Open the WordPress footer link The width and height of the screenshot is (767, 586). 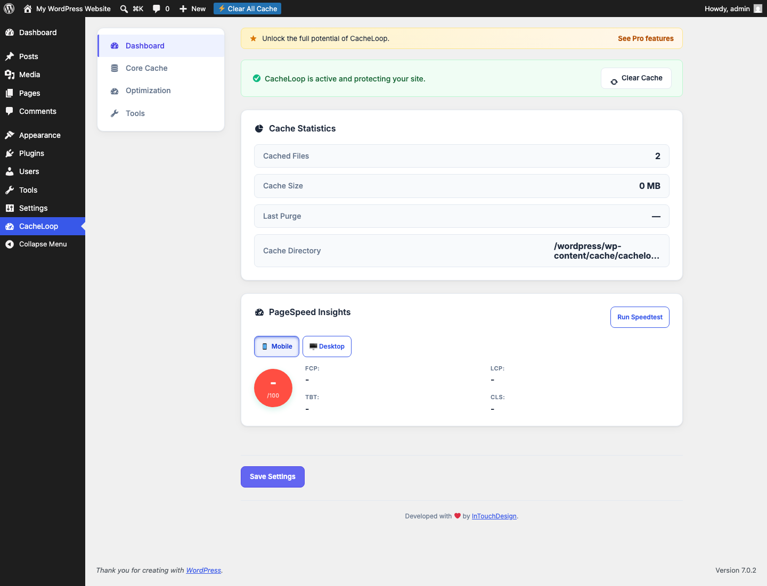(203, 570)
